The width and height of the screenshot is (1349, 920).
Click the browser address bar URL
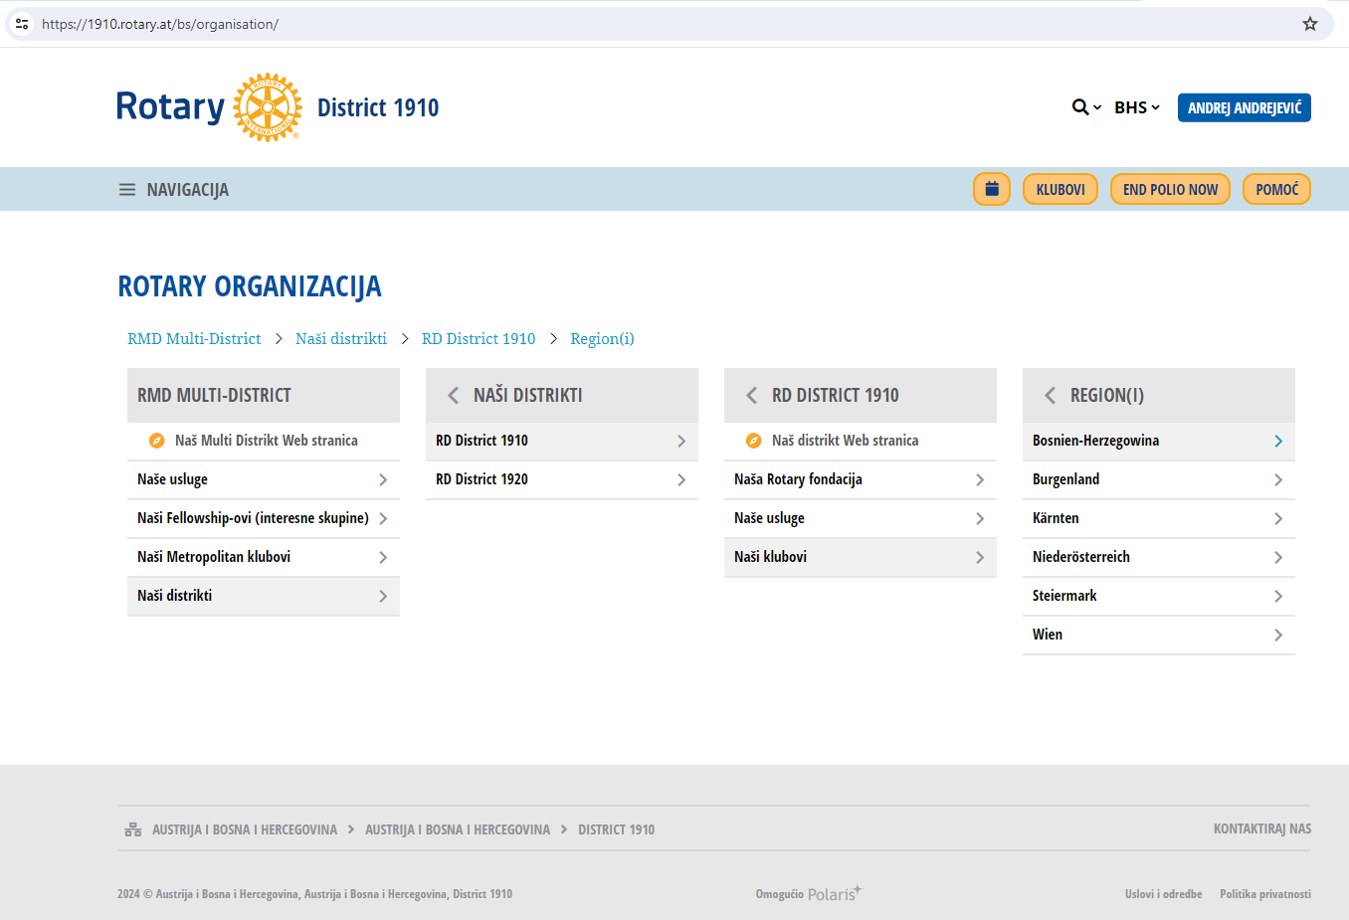click(x=160, y=24)
